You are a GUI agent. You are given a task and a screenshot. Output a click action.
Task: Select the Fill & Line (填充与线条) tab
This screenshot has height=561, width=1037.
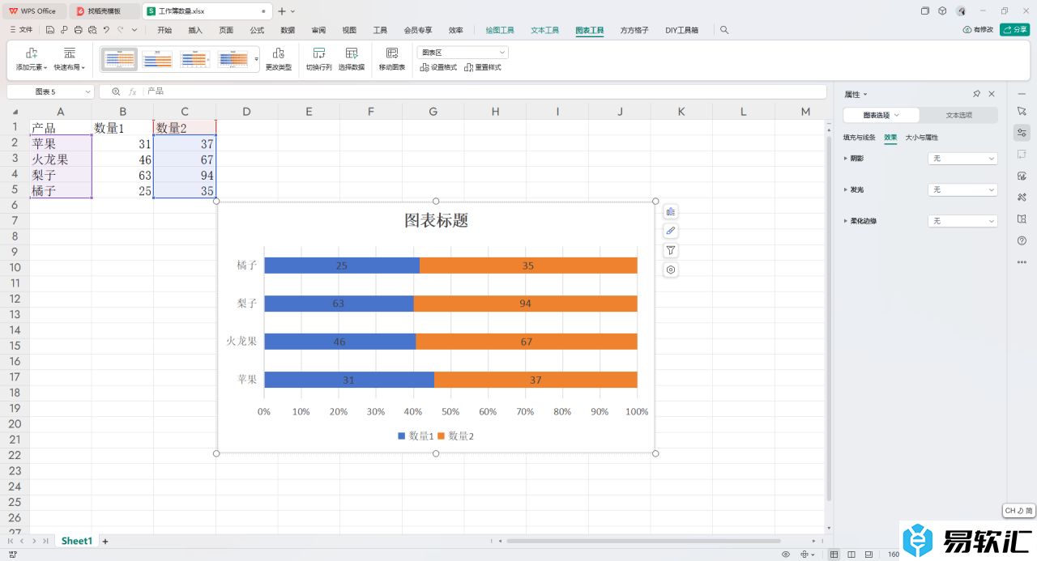point(860,138)
